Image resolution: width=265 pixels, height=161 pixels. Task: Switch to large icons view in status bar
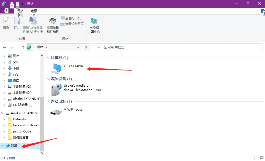point(261,158)
